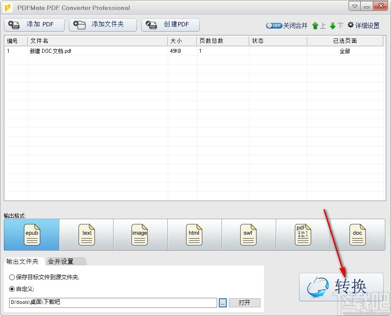The width and height of the screenshot is (391, 316).
Task: Move file down with green down arrow
Action: click(x=332, y=26)
